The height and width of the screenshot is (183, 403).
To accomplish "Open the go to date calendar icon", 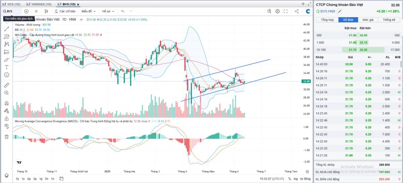I will click(x=61, y=179).
